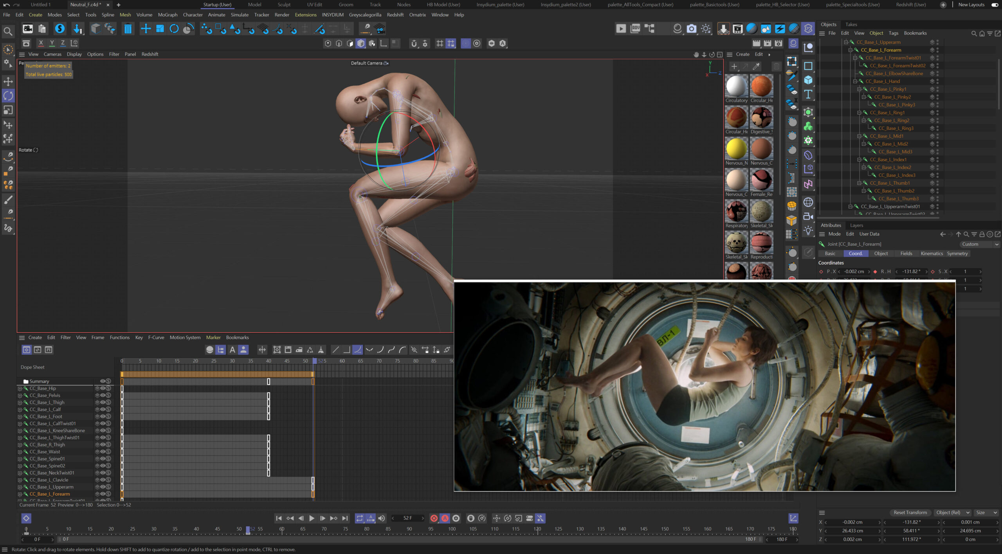Click the Go to Start playback icon
Viewport: 1002px width, 554px height.
pos(279,518)
